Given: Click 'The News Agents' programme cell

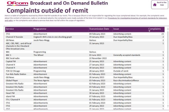Looking at the screenshot, I should click(41, 81).
